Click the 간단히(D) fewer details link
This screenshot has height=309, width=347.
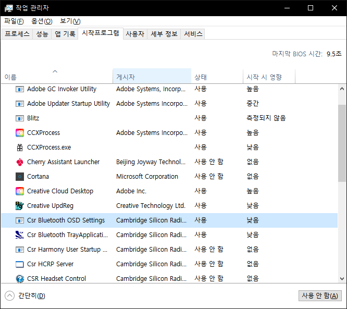(32, 296)
